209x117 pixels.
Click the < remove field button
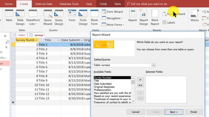pyautogui.click(x=140, y=93)
